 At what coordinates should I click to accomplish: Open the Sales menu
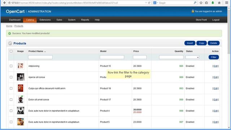[x=59, y=20]
